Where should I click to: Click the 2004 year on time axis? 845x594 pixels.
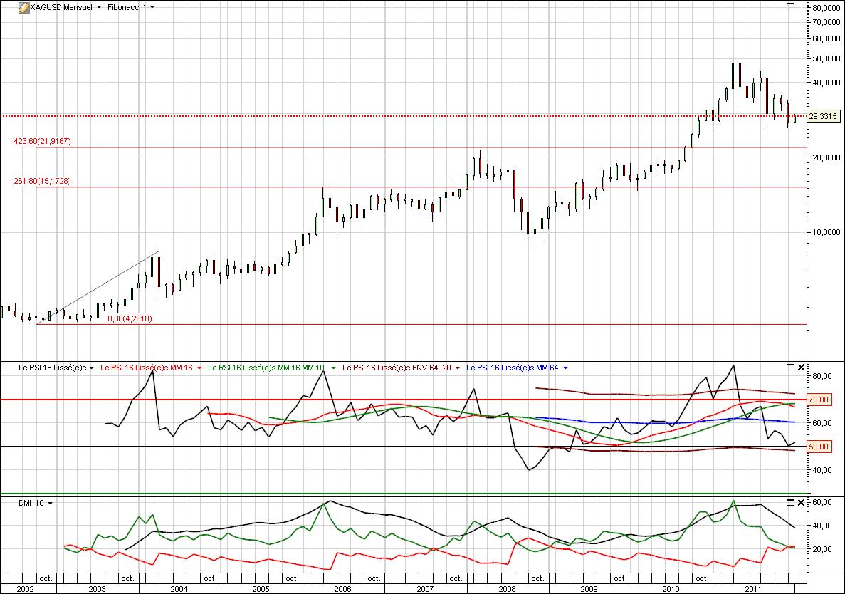179,589
